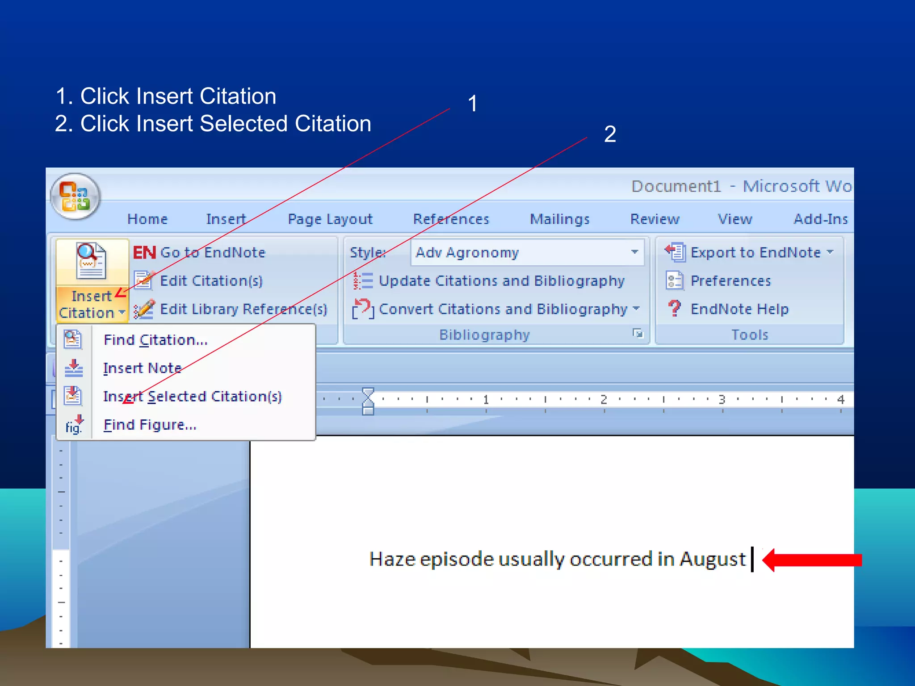The width and height of the screenshot is (915, 686).
Task: Click the Document1 - Microsoft Word title
Action: coord(742,186)
